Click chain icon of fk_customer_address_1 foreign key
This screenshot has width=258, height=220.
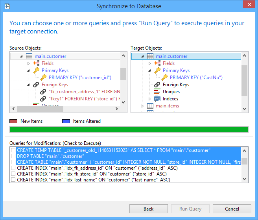43,92
